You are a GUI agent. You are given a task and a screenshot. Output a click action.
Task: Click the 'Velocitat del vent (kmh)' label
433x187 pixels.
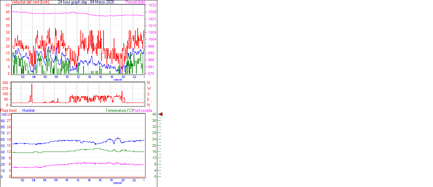[x=30, y=2]
